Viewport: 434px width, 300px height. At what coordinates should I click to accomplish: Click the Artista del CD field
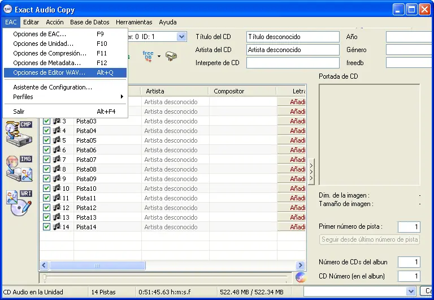point(293,50)
